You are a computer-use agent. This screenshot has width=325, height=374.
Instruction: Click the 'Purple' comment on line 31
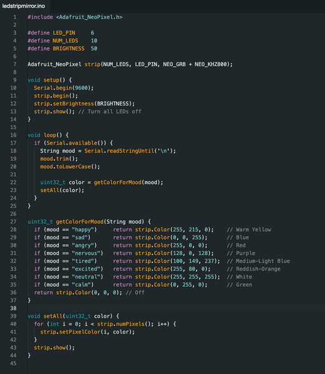(x=241, y=253)
